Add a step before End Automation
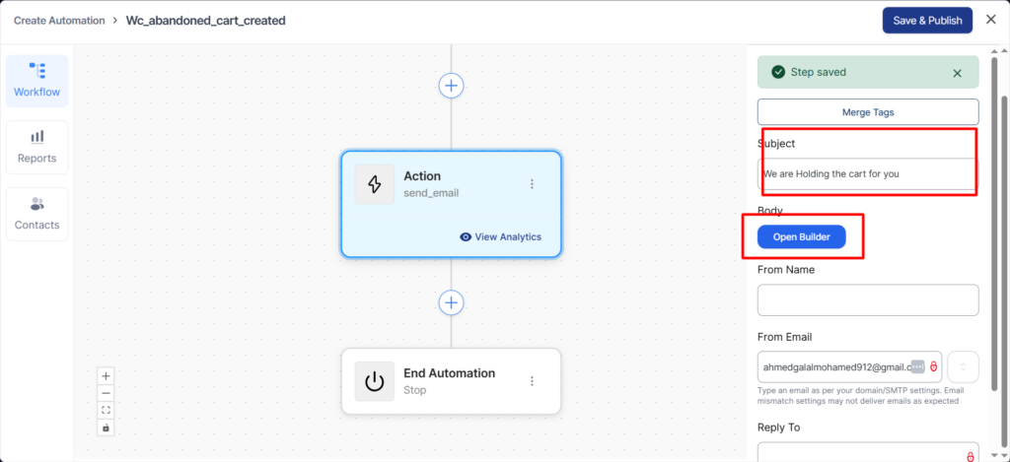Screen dimensions: 1010x462 click(x=451, y=302)
